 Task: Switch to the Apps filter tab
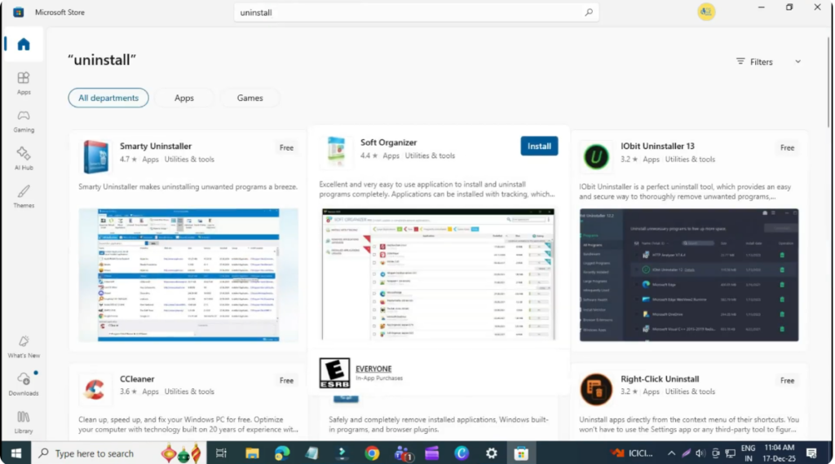click(184, 98)
